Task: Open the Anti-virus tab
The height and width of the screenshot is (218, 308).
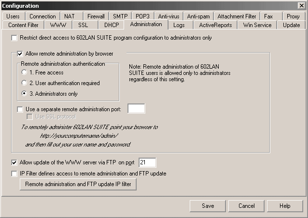Action: coord(168,16)
